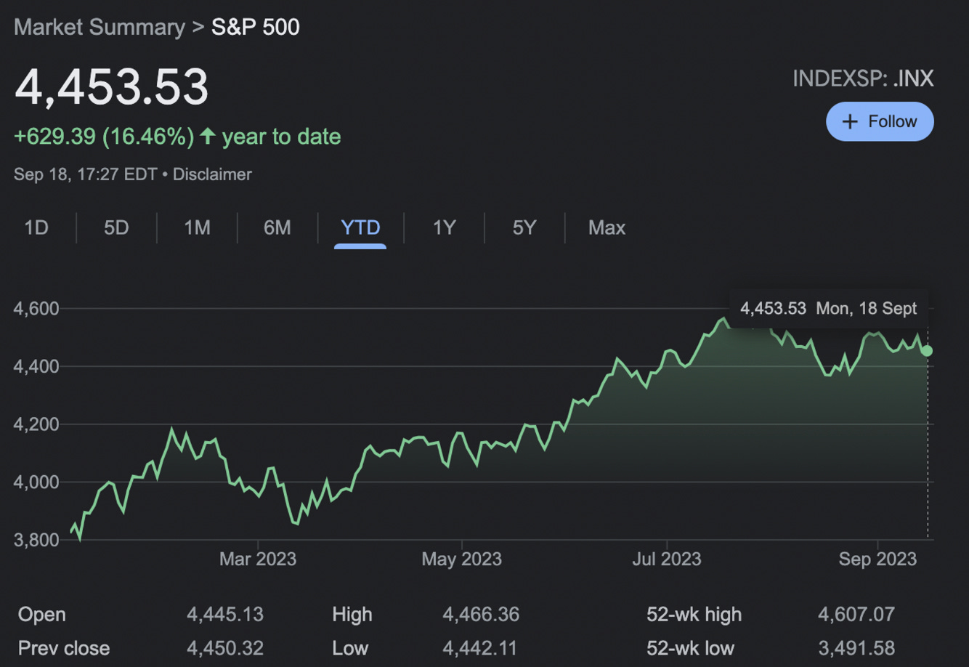Click the 52-wk low value 3,491.58
Image resolution: width=969 pixels, height=667 pixels.
856,648
